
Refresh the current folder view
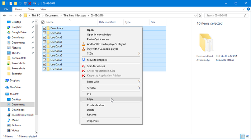pyautogui.click(x=200, y=15)
